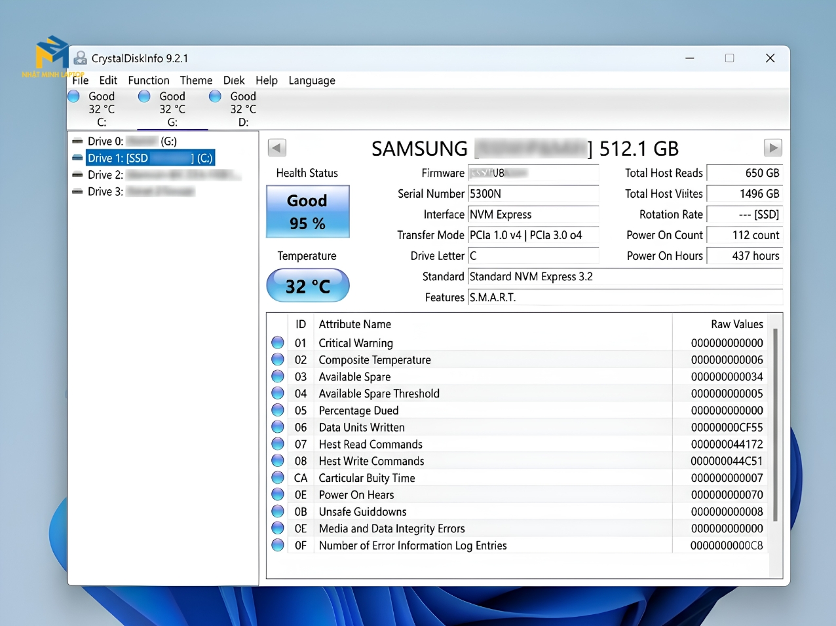This screenshot has width=836, height=626.
Task: Open the File menu
Action: click(81, 81)
